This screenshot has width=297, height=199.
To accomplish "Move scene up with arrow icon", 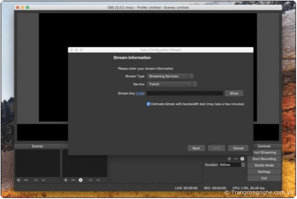I will 36,180.
